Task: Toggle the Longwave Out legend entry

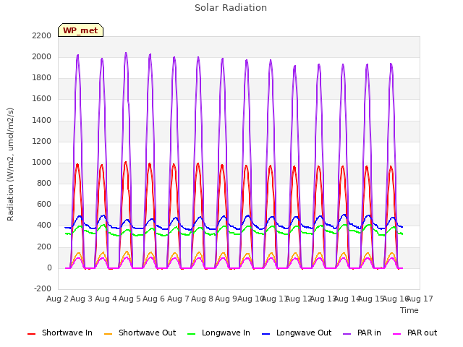Action: coord(297,333)
